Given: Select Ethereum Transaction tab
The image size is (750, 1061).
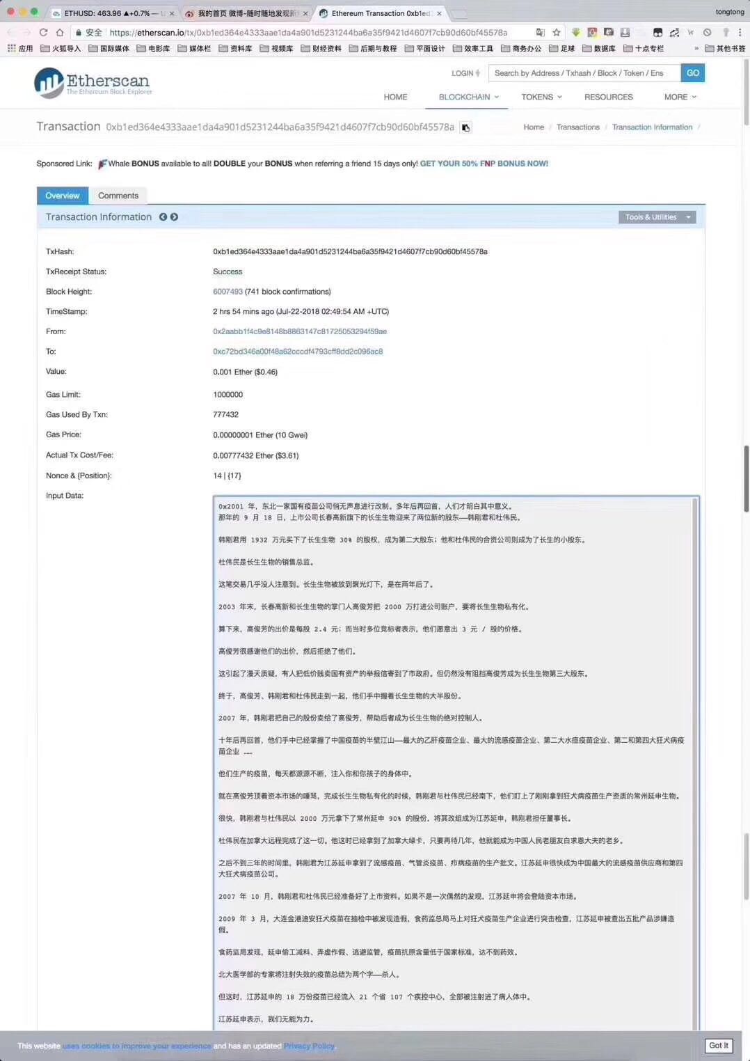Looking at the screenshot, I should 379,13.
